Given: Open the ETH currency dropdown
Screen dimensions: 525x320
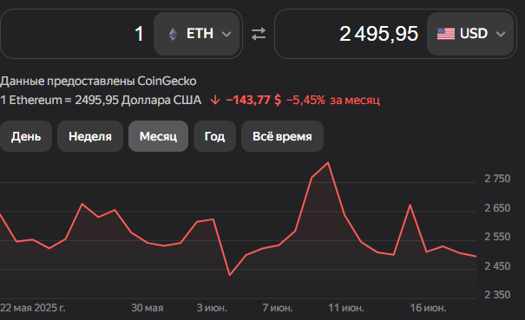Looking at the screenshot, I should [x=196, y=34].
